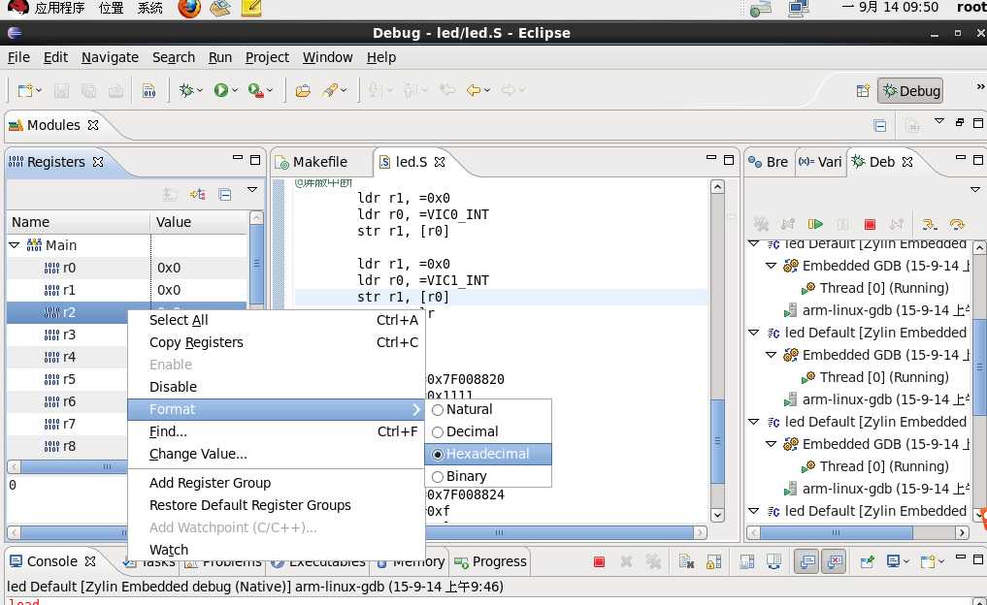Click the Resume icon in Debug view

(x=815, y=224)
